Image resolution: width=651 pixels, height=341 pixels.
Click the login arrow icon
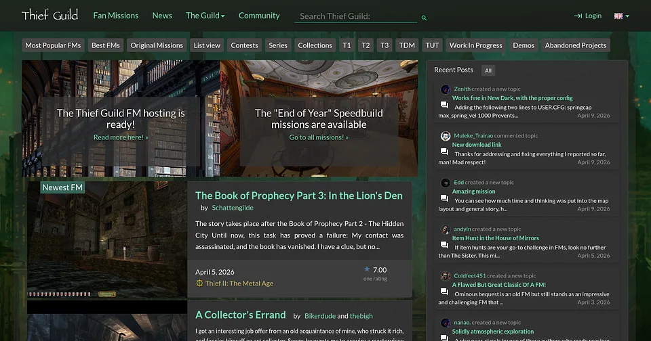coord(578,16)
